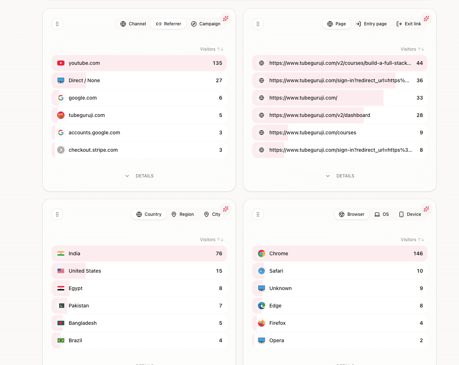Show the Region breakdown tab

[183, 214]
